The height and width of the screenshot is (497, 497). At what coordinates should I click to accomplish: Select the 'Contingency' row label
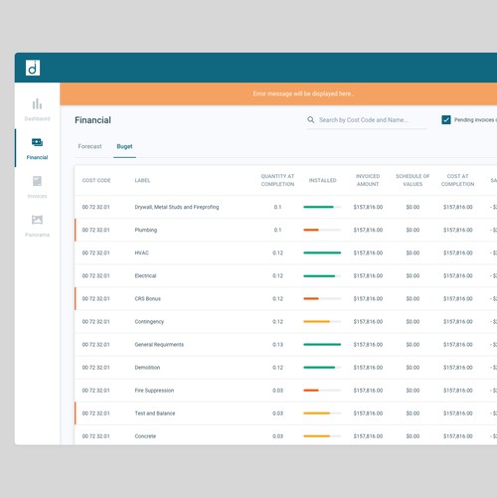149,322
